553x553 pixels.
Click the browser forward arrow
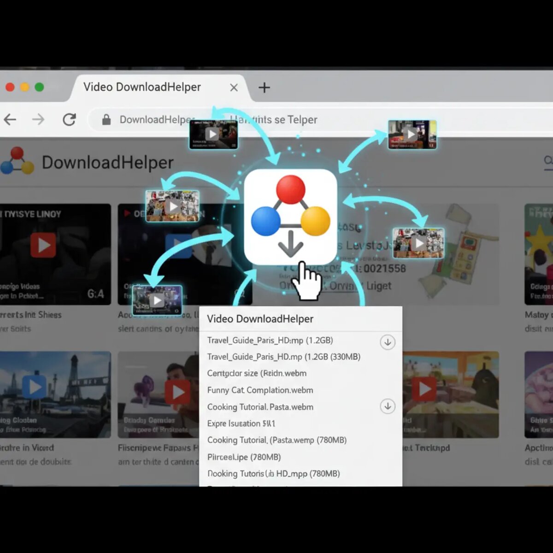coord(39,120)
